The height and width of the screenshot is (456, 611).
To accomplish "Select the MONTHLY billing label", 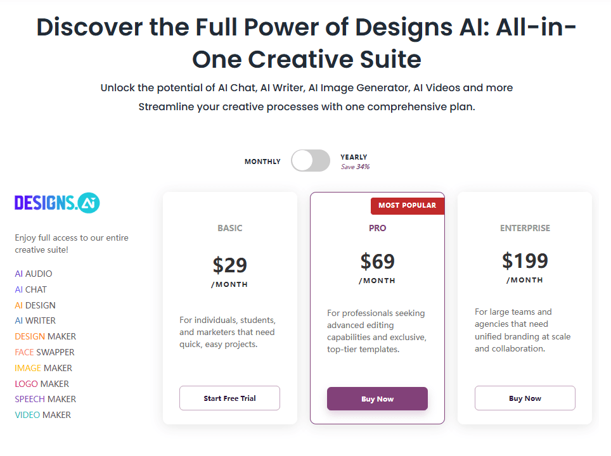I will tap(262, 161).
